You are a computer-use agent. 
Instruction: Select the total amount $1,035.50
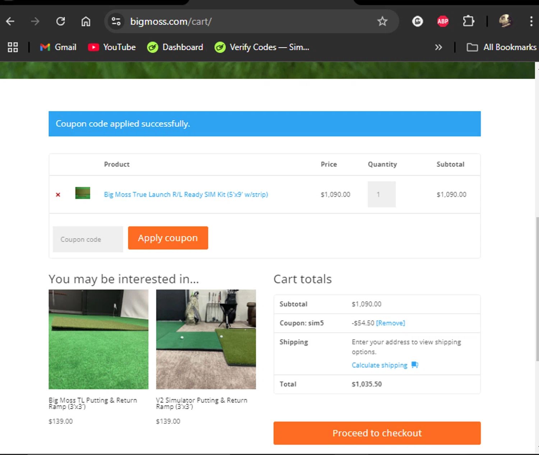(367, 384)
